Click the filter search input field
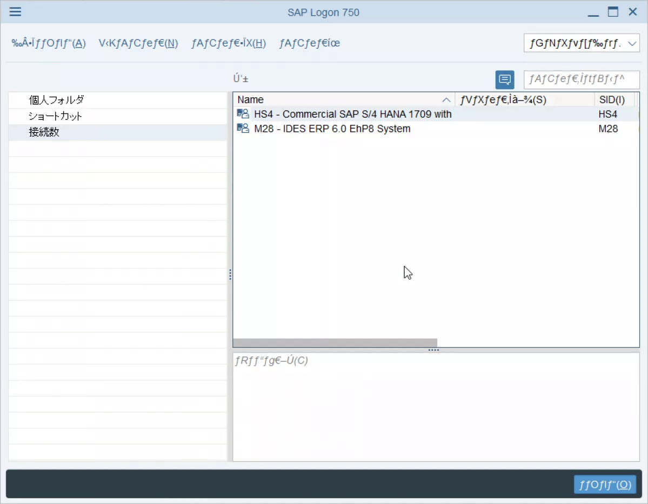 click(582, 79)
